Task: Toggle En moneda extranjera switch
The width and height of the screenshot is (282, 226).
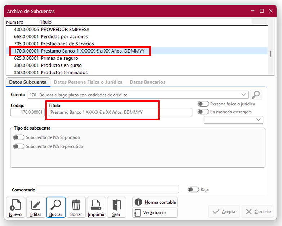Action: [203, 112]
